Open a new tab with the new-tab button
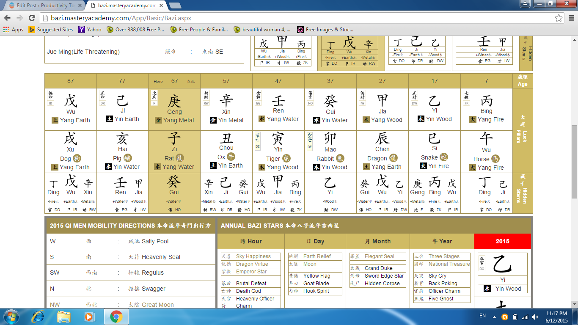The width and height of the screenshot is (578, 325). pyautogui.click(x=175, y=6)
